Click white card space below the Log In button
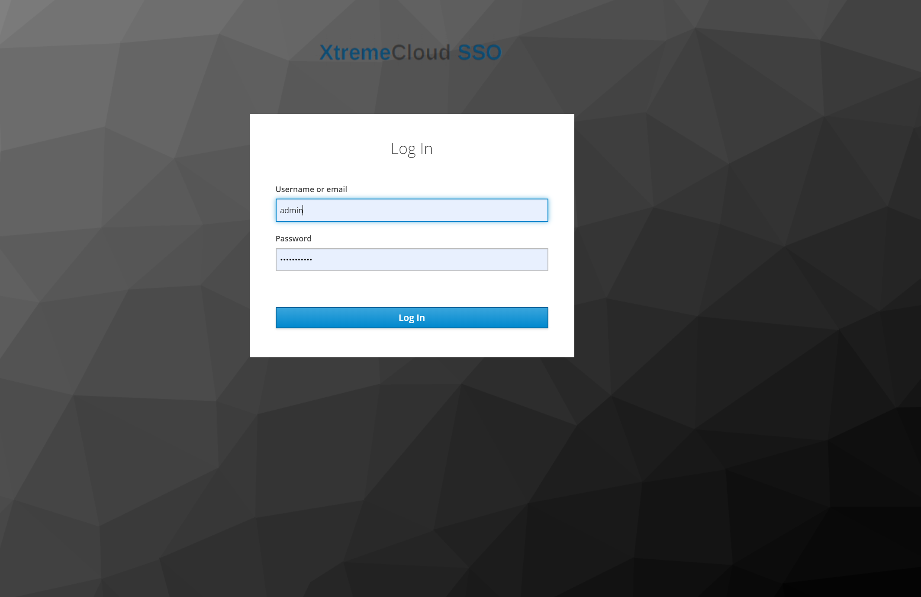 pyautogui.click(x=412, y=343)
